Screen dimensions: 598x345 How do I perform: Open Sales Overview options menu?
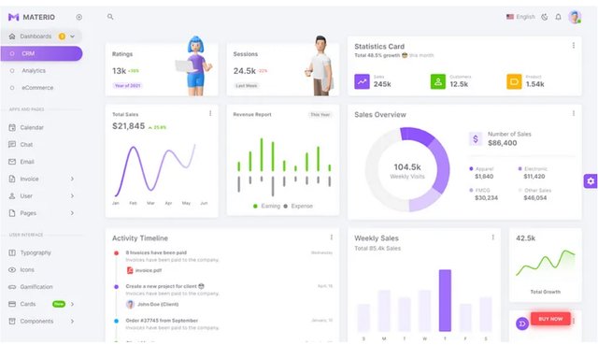[x=573, y=113]
